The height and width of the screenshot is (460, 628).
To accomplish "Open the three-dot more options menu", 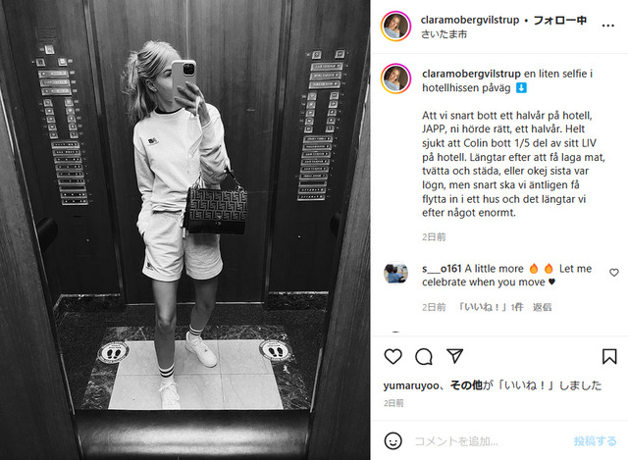I will coord(608,26).
